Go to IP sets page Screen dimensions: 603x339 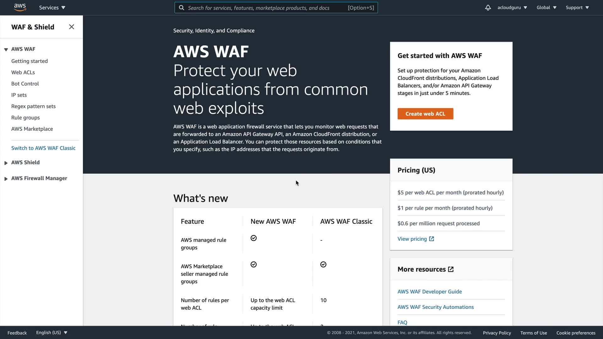tap(19, 95)
